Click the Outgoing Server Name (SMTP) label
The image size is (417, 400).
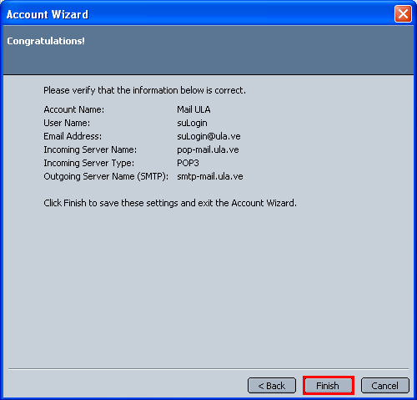[106, 176]
